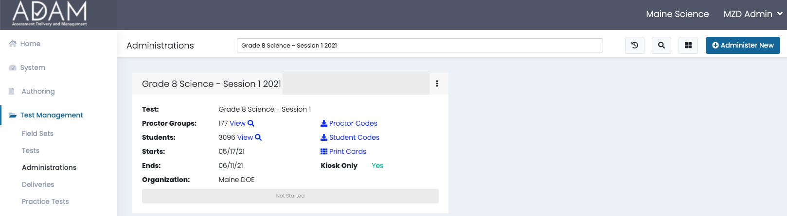Click the System gauge icon in sidebar
787x216 pixels.
13,67
